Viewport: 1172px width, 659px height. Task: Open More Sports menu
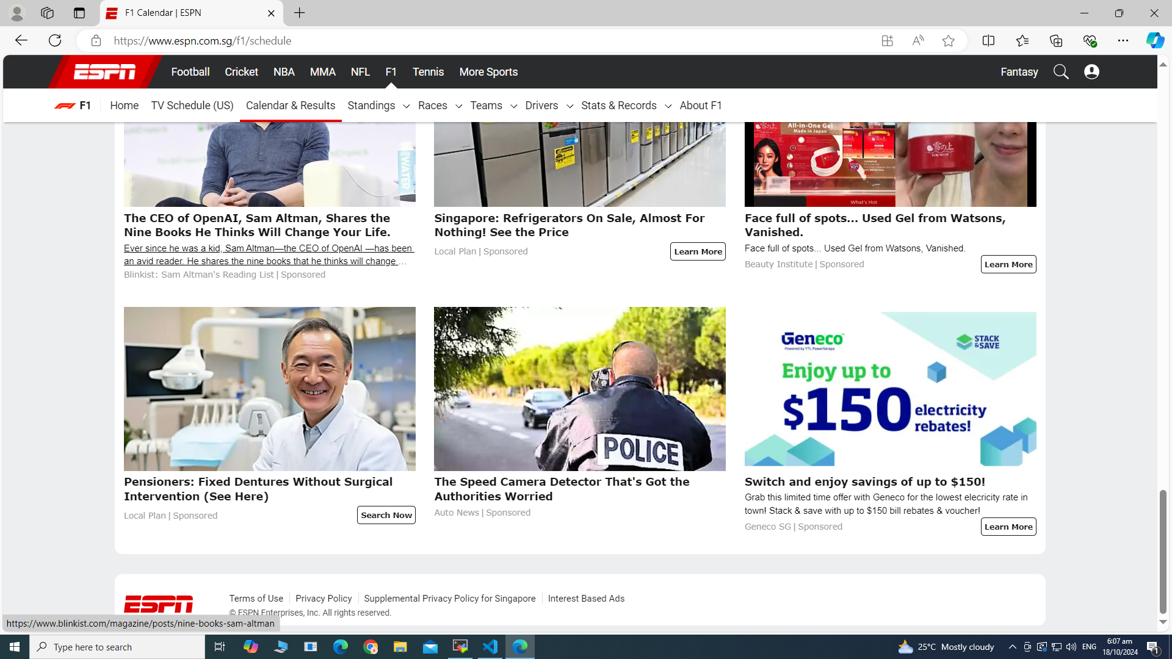click(488, 72)
